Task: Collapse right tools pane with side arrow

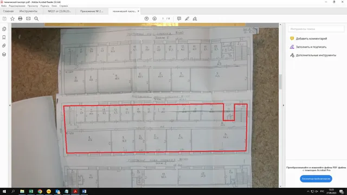Action: (284, 105)
